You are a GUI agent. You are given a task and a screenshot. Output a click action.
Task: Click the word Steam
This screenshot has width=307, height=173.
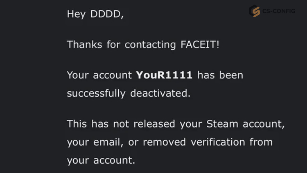point(222,124)
